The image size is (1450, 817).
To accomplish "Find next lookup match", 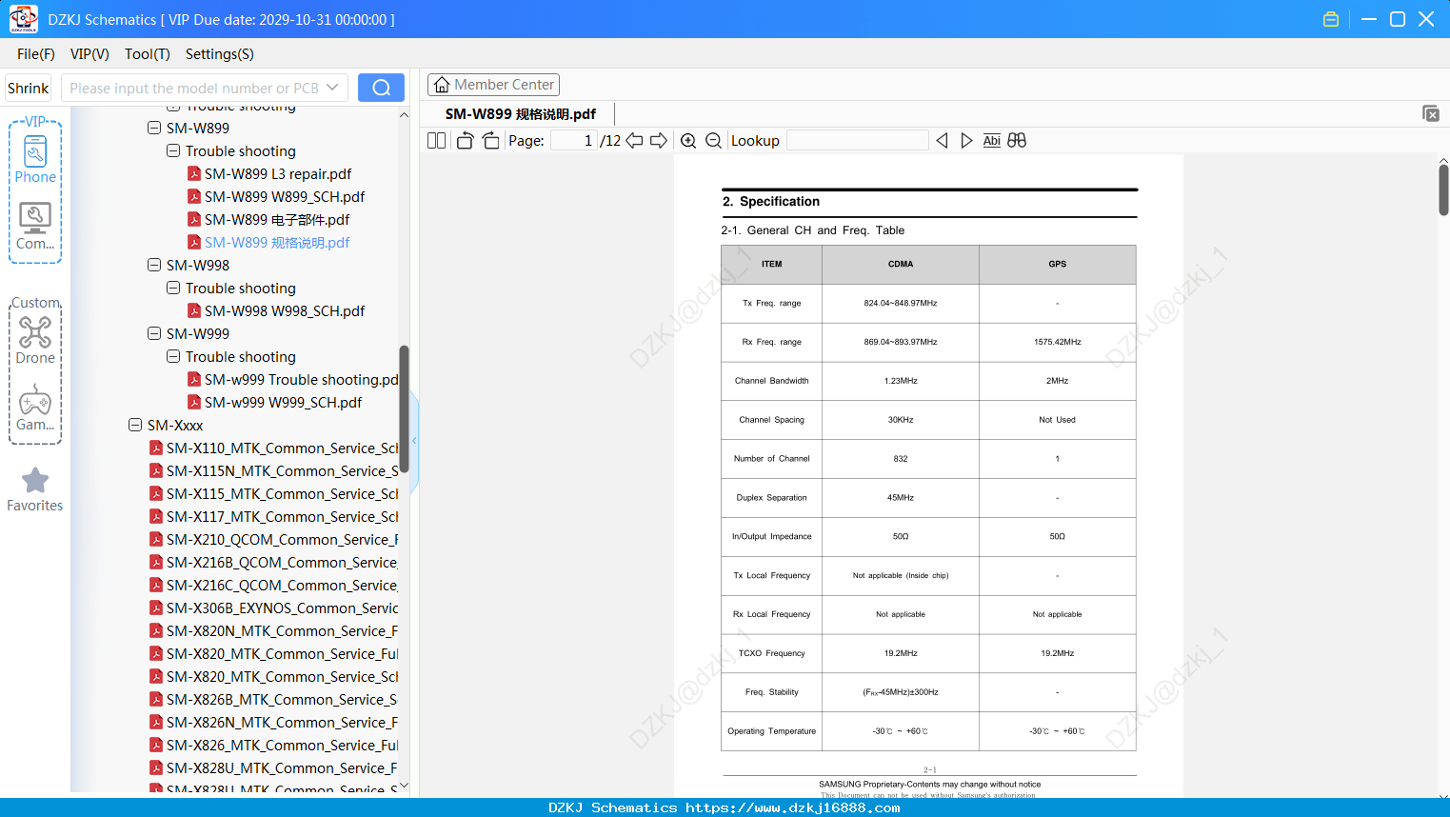I will pos(966,141).
